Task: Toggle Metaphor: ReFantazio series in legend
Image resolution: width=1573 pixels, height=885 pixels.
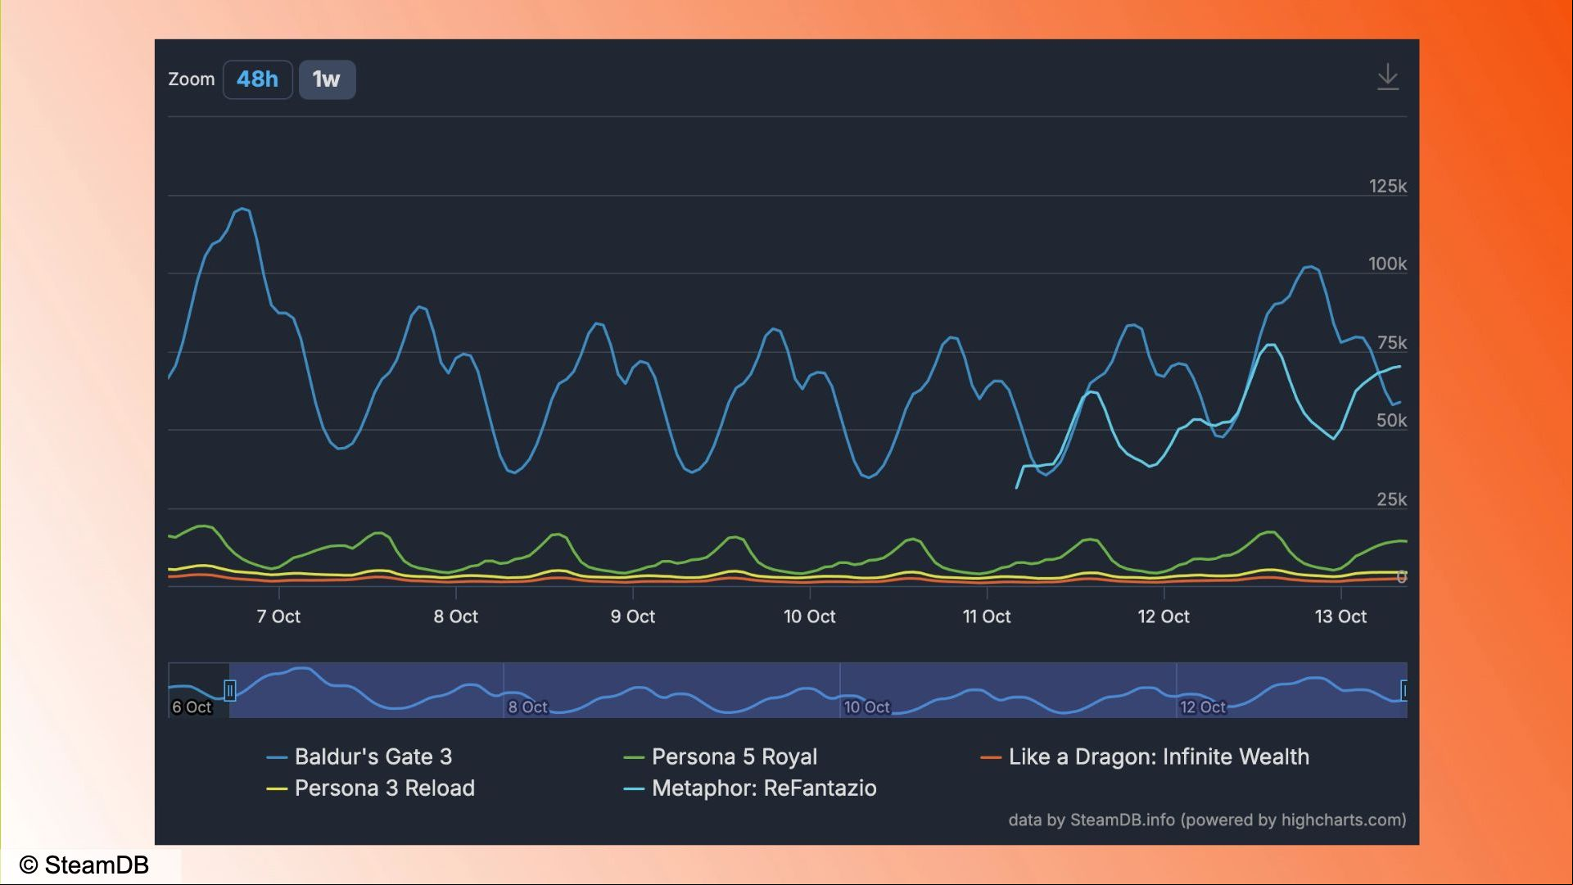Action: click(x=750, y=788)
